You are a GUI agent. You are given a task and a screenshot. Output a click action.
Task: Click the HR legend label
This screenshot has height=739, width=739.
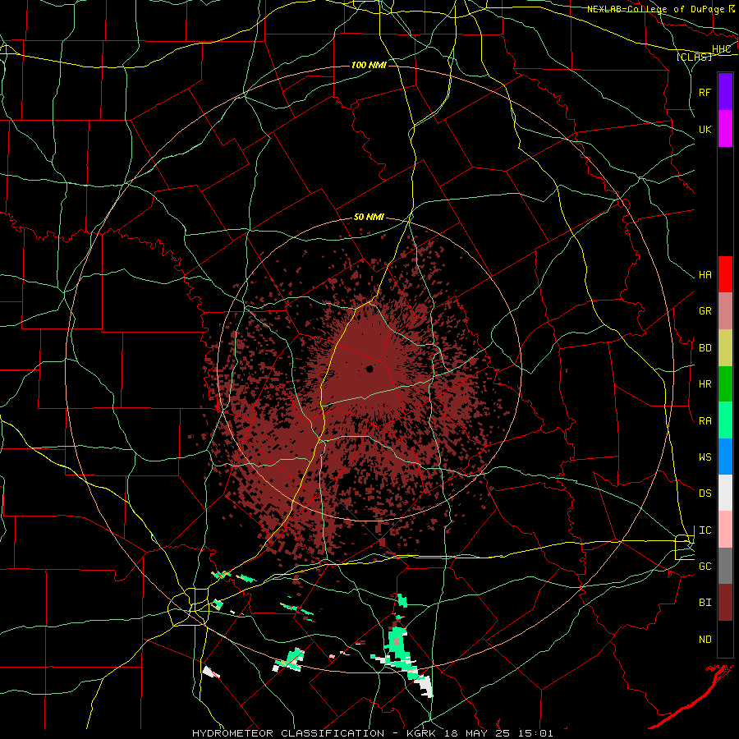pyautogui.click(x=705, y=384)
